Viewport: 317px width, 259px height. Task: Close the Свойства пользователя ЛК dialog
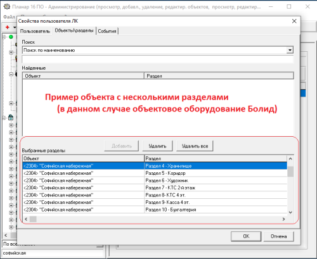294,21
